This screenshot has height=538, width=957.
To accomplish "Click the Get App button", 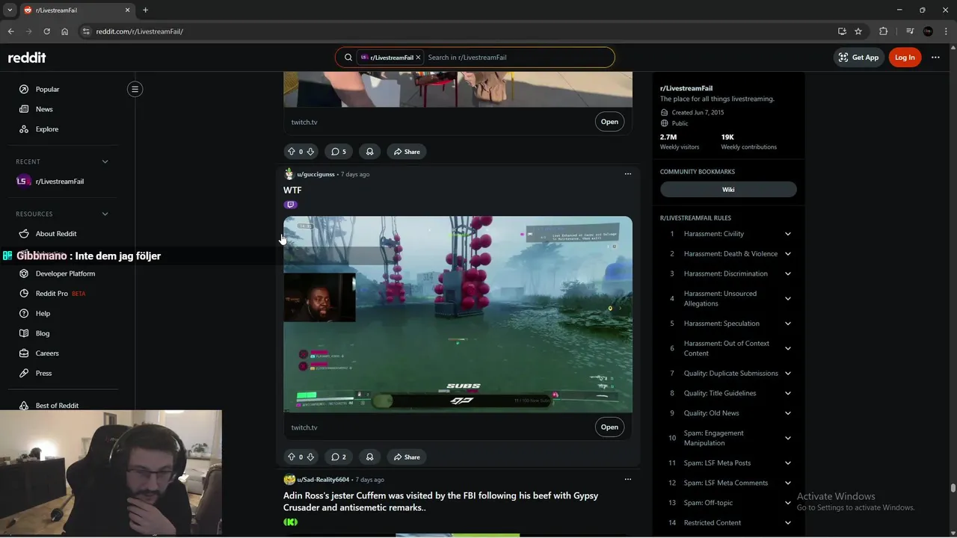I will coord(858,58).
